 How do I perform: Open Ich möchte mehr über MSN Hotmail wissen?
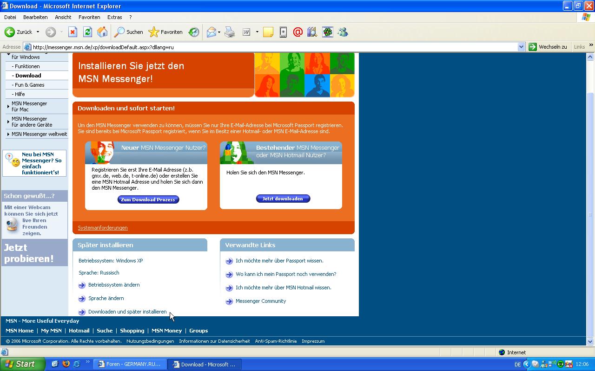coord(284,288)
